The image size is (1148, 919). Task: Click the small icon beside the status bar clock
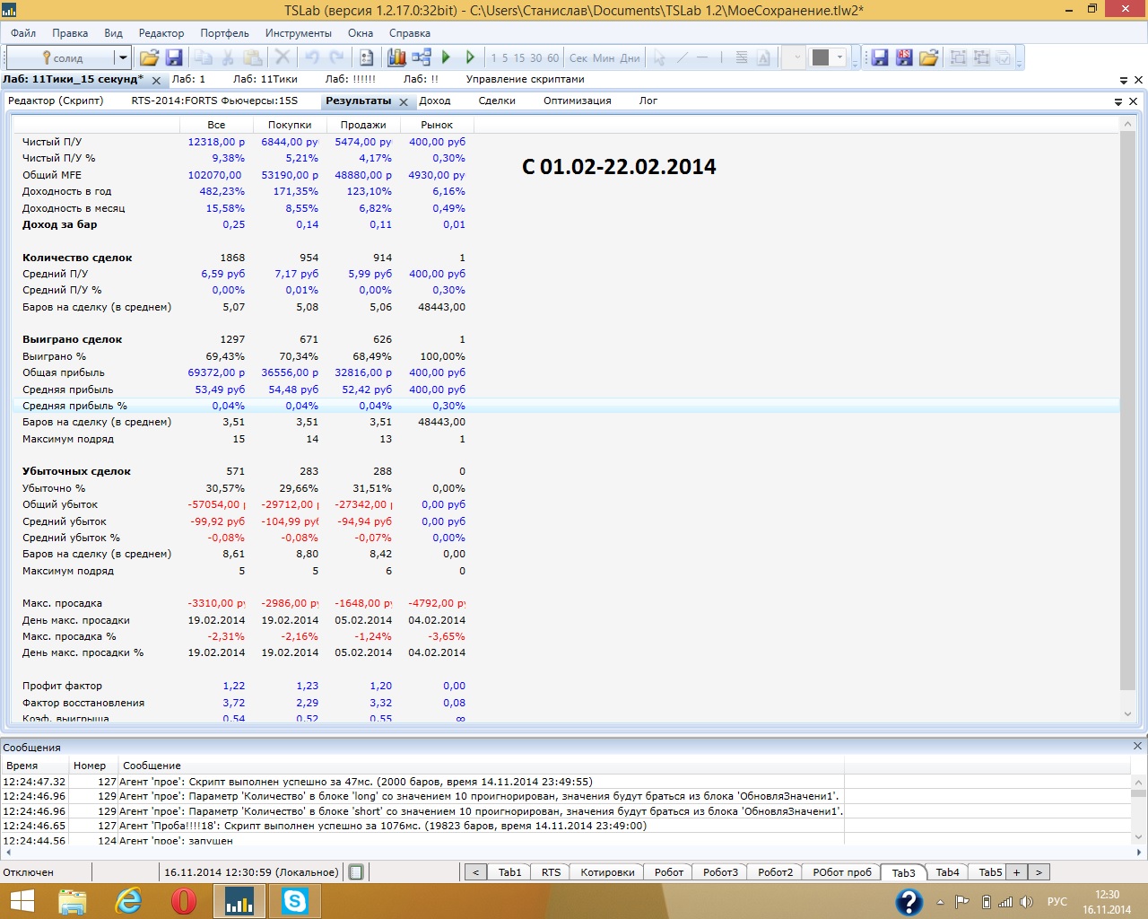[356, 872]
